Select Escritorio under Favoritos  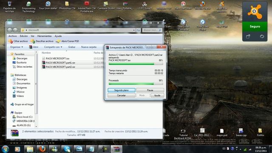[x=22, y=62]
